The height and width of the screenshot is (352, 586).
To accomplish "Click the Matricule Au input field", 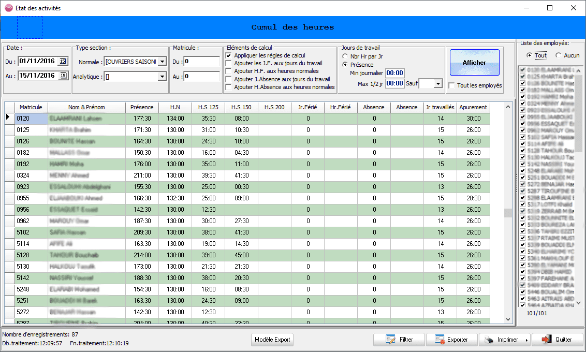I will pos(201,77).
